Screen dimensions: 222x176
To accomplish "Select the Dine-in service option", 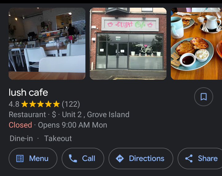I will 21,138.
